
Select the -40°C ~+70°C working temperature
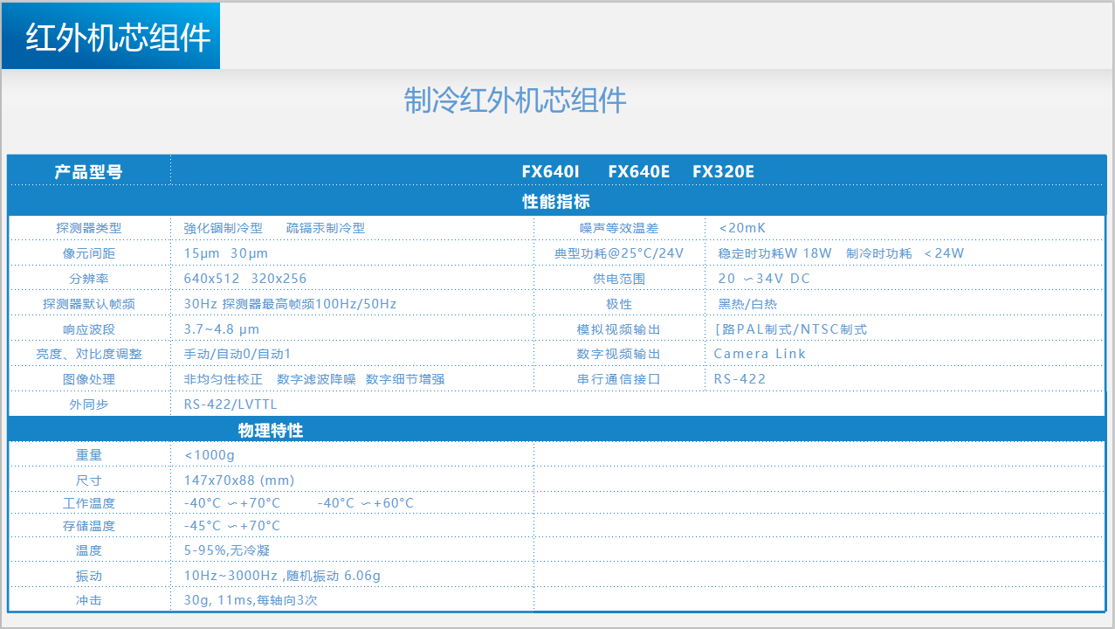click(x=232, y=503)
